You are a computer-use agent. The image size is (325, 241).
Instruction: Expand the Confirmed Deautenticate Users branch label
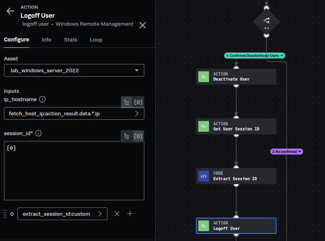(255, 56)
